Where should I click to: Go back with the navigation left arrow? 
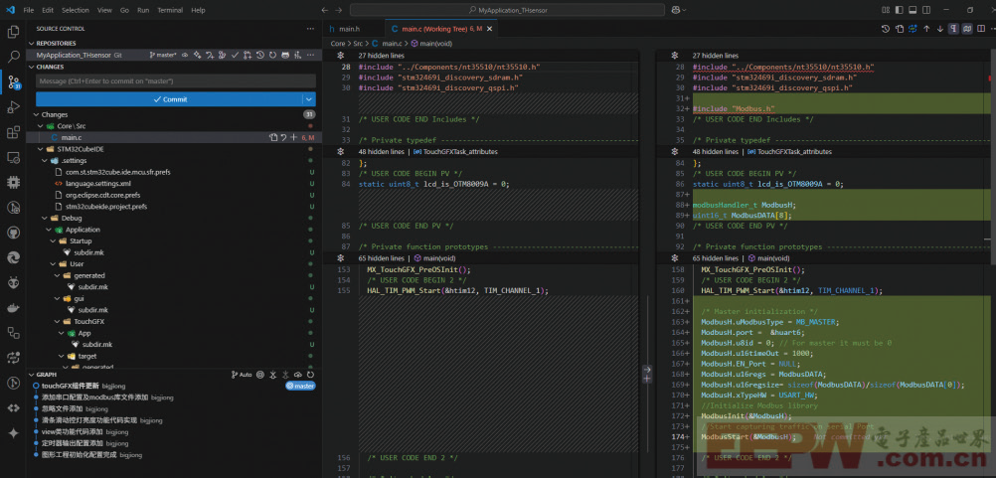point(325,10)
